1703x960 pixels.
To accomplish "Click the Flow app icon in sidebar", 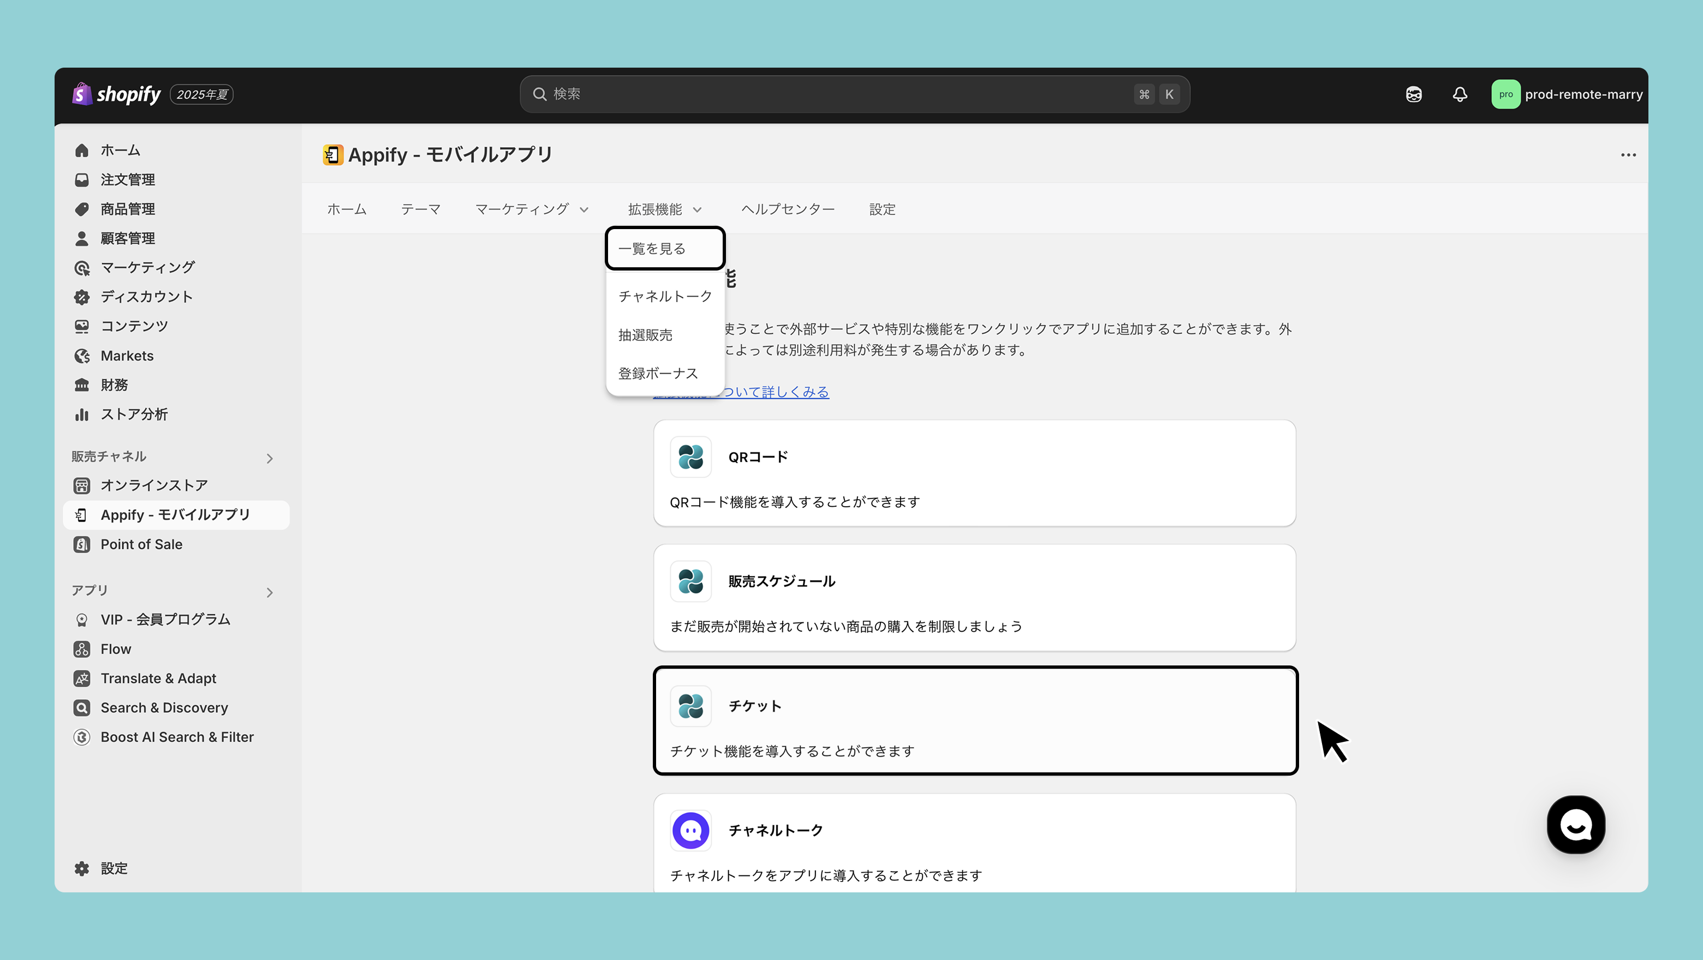I will (82, 649).
